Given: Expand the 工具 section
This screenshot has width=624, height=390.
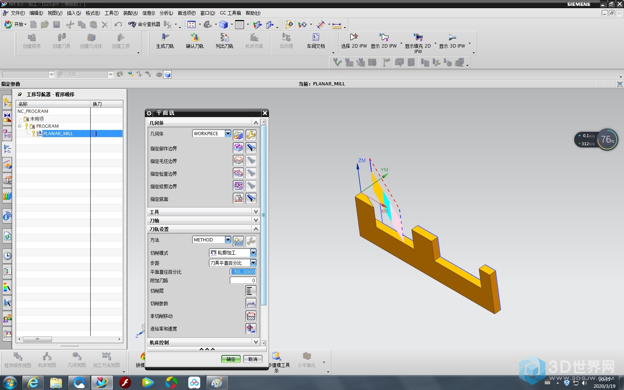Looking at the screenshot, I should point(256,212).
